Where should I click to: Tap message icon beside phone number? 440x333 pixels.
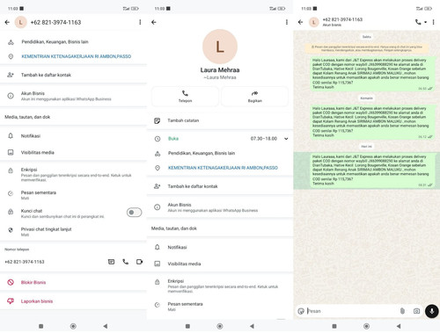coord(111,262)
